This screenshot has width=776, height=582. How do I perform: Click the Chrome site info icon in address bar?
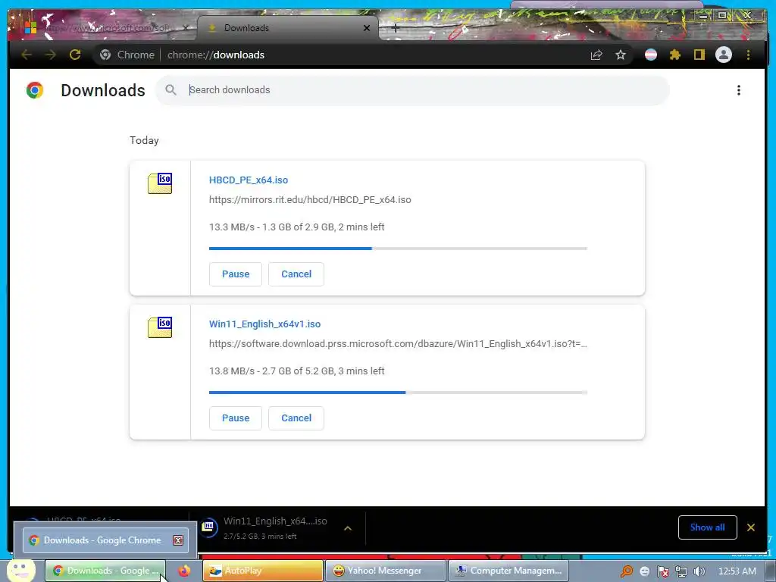(105, 55)
